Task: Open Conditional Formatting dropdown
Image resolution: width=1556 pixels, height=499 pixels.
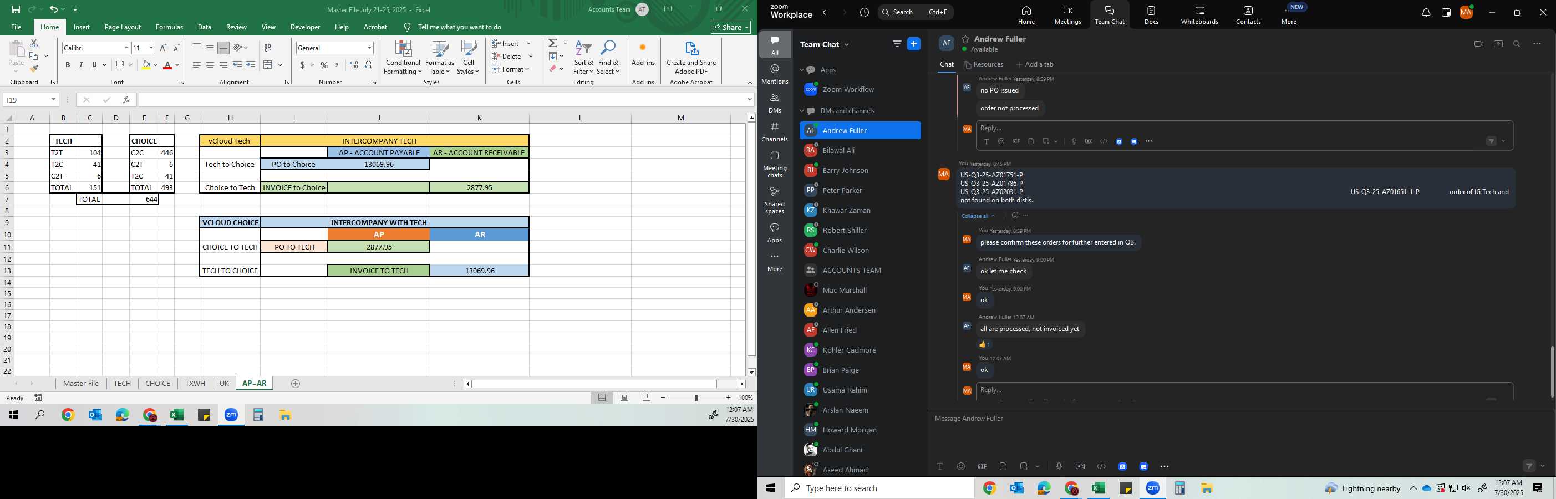Action: pyautogui.click(x=402, y=58)
